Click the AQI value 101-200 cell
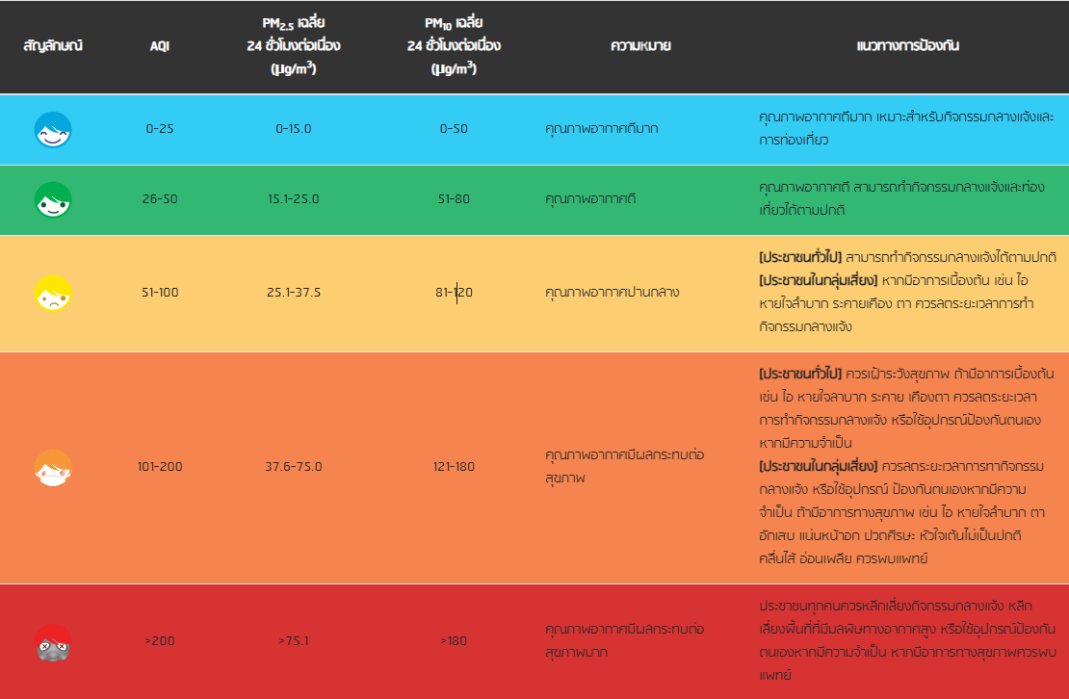The image size is (1069, 699). tap(160, 467)
